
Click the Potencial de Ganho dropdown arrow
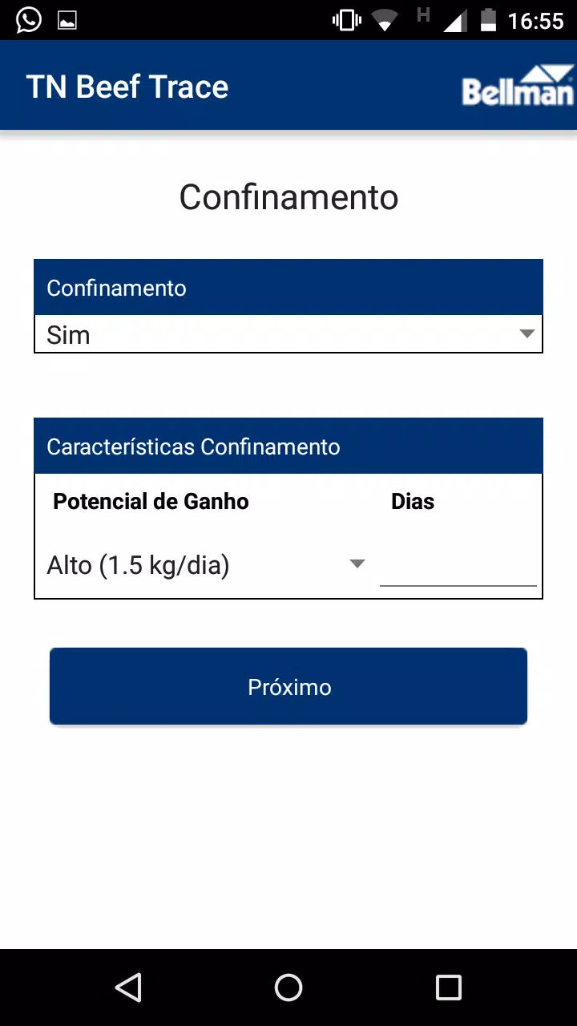point(357,564)
